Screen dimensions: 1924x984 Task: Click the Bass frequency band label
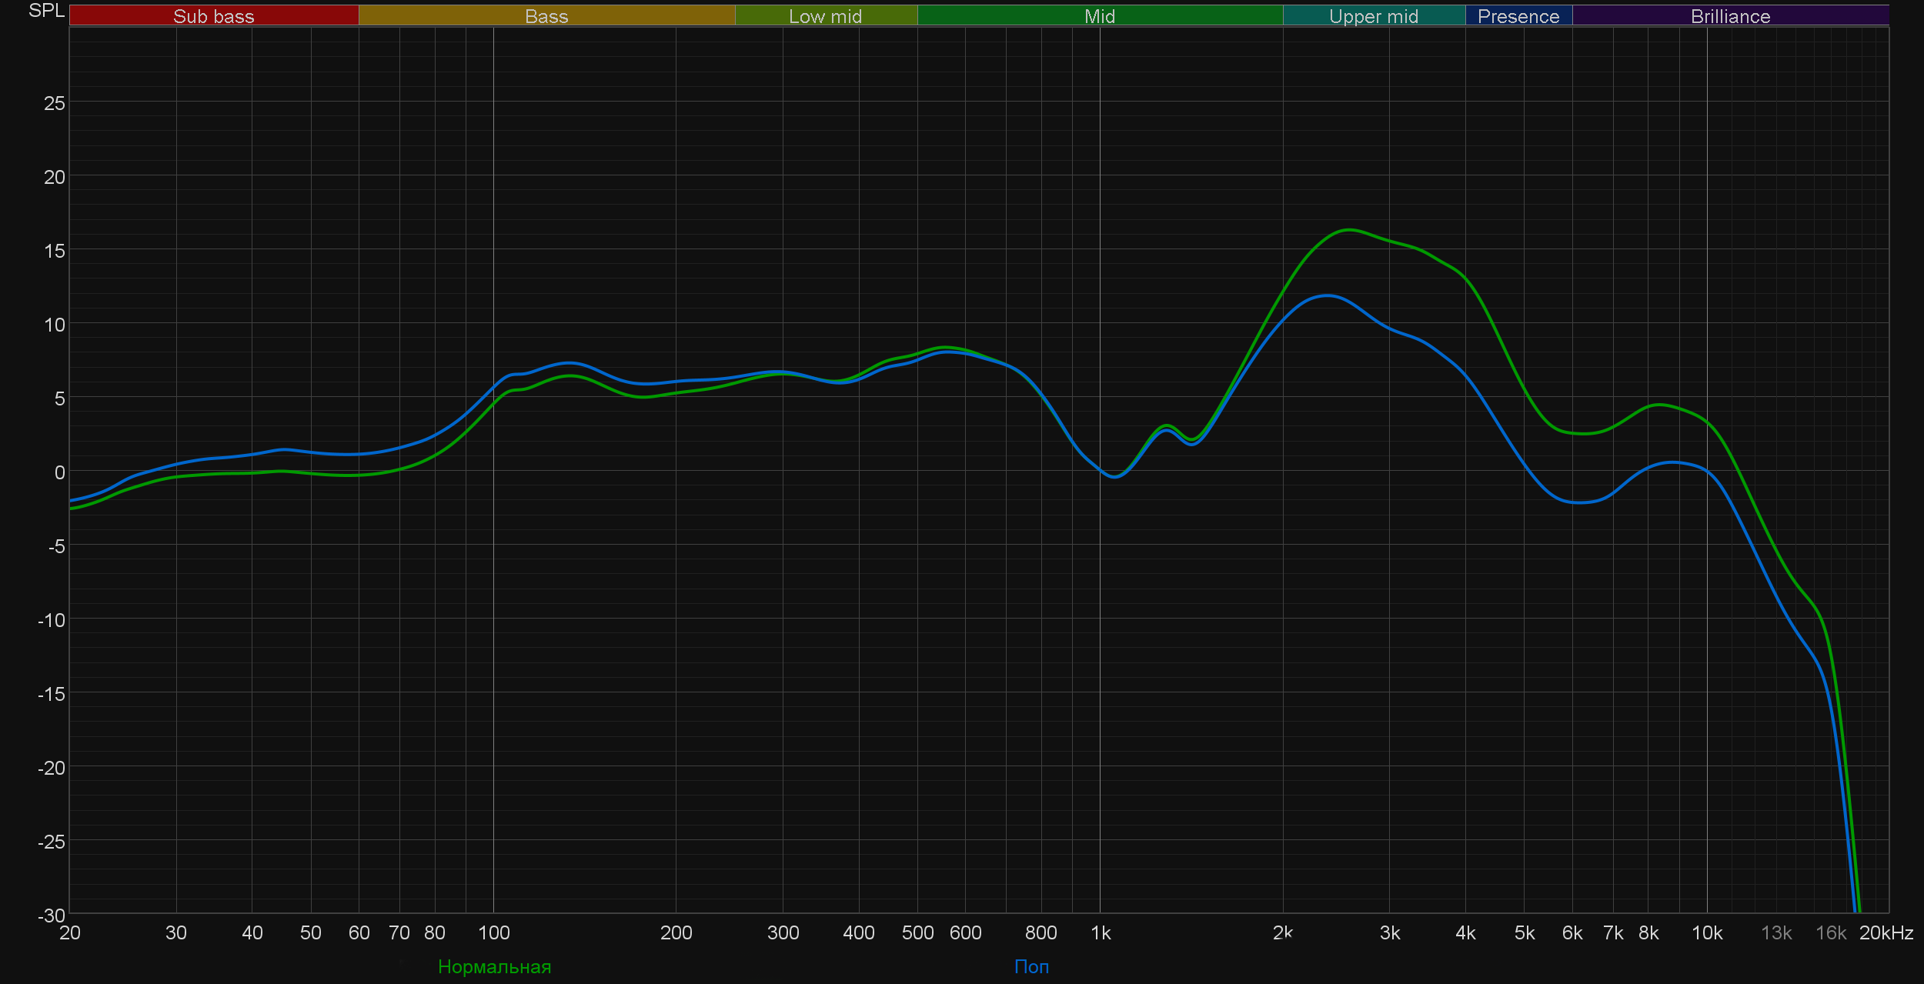546,16
